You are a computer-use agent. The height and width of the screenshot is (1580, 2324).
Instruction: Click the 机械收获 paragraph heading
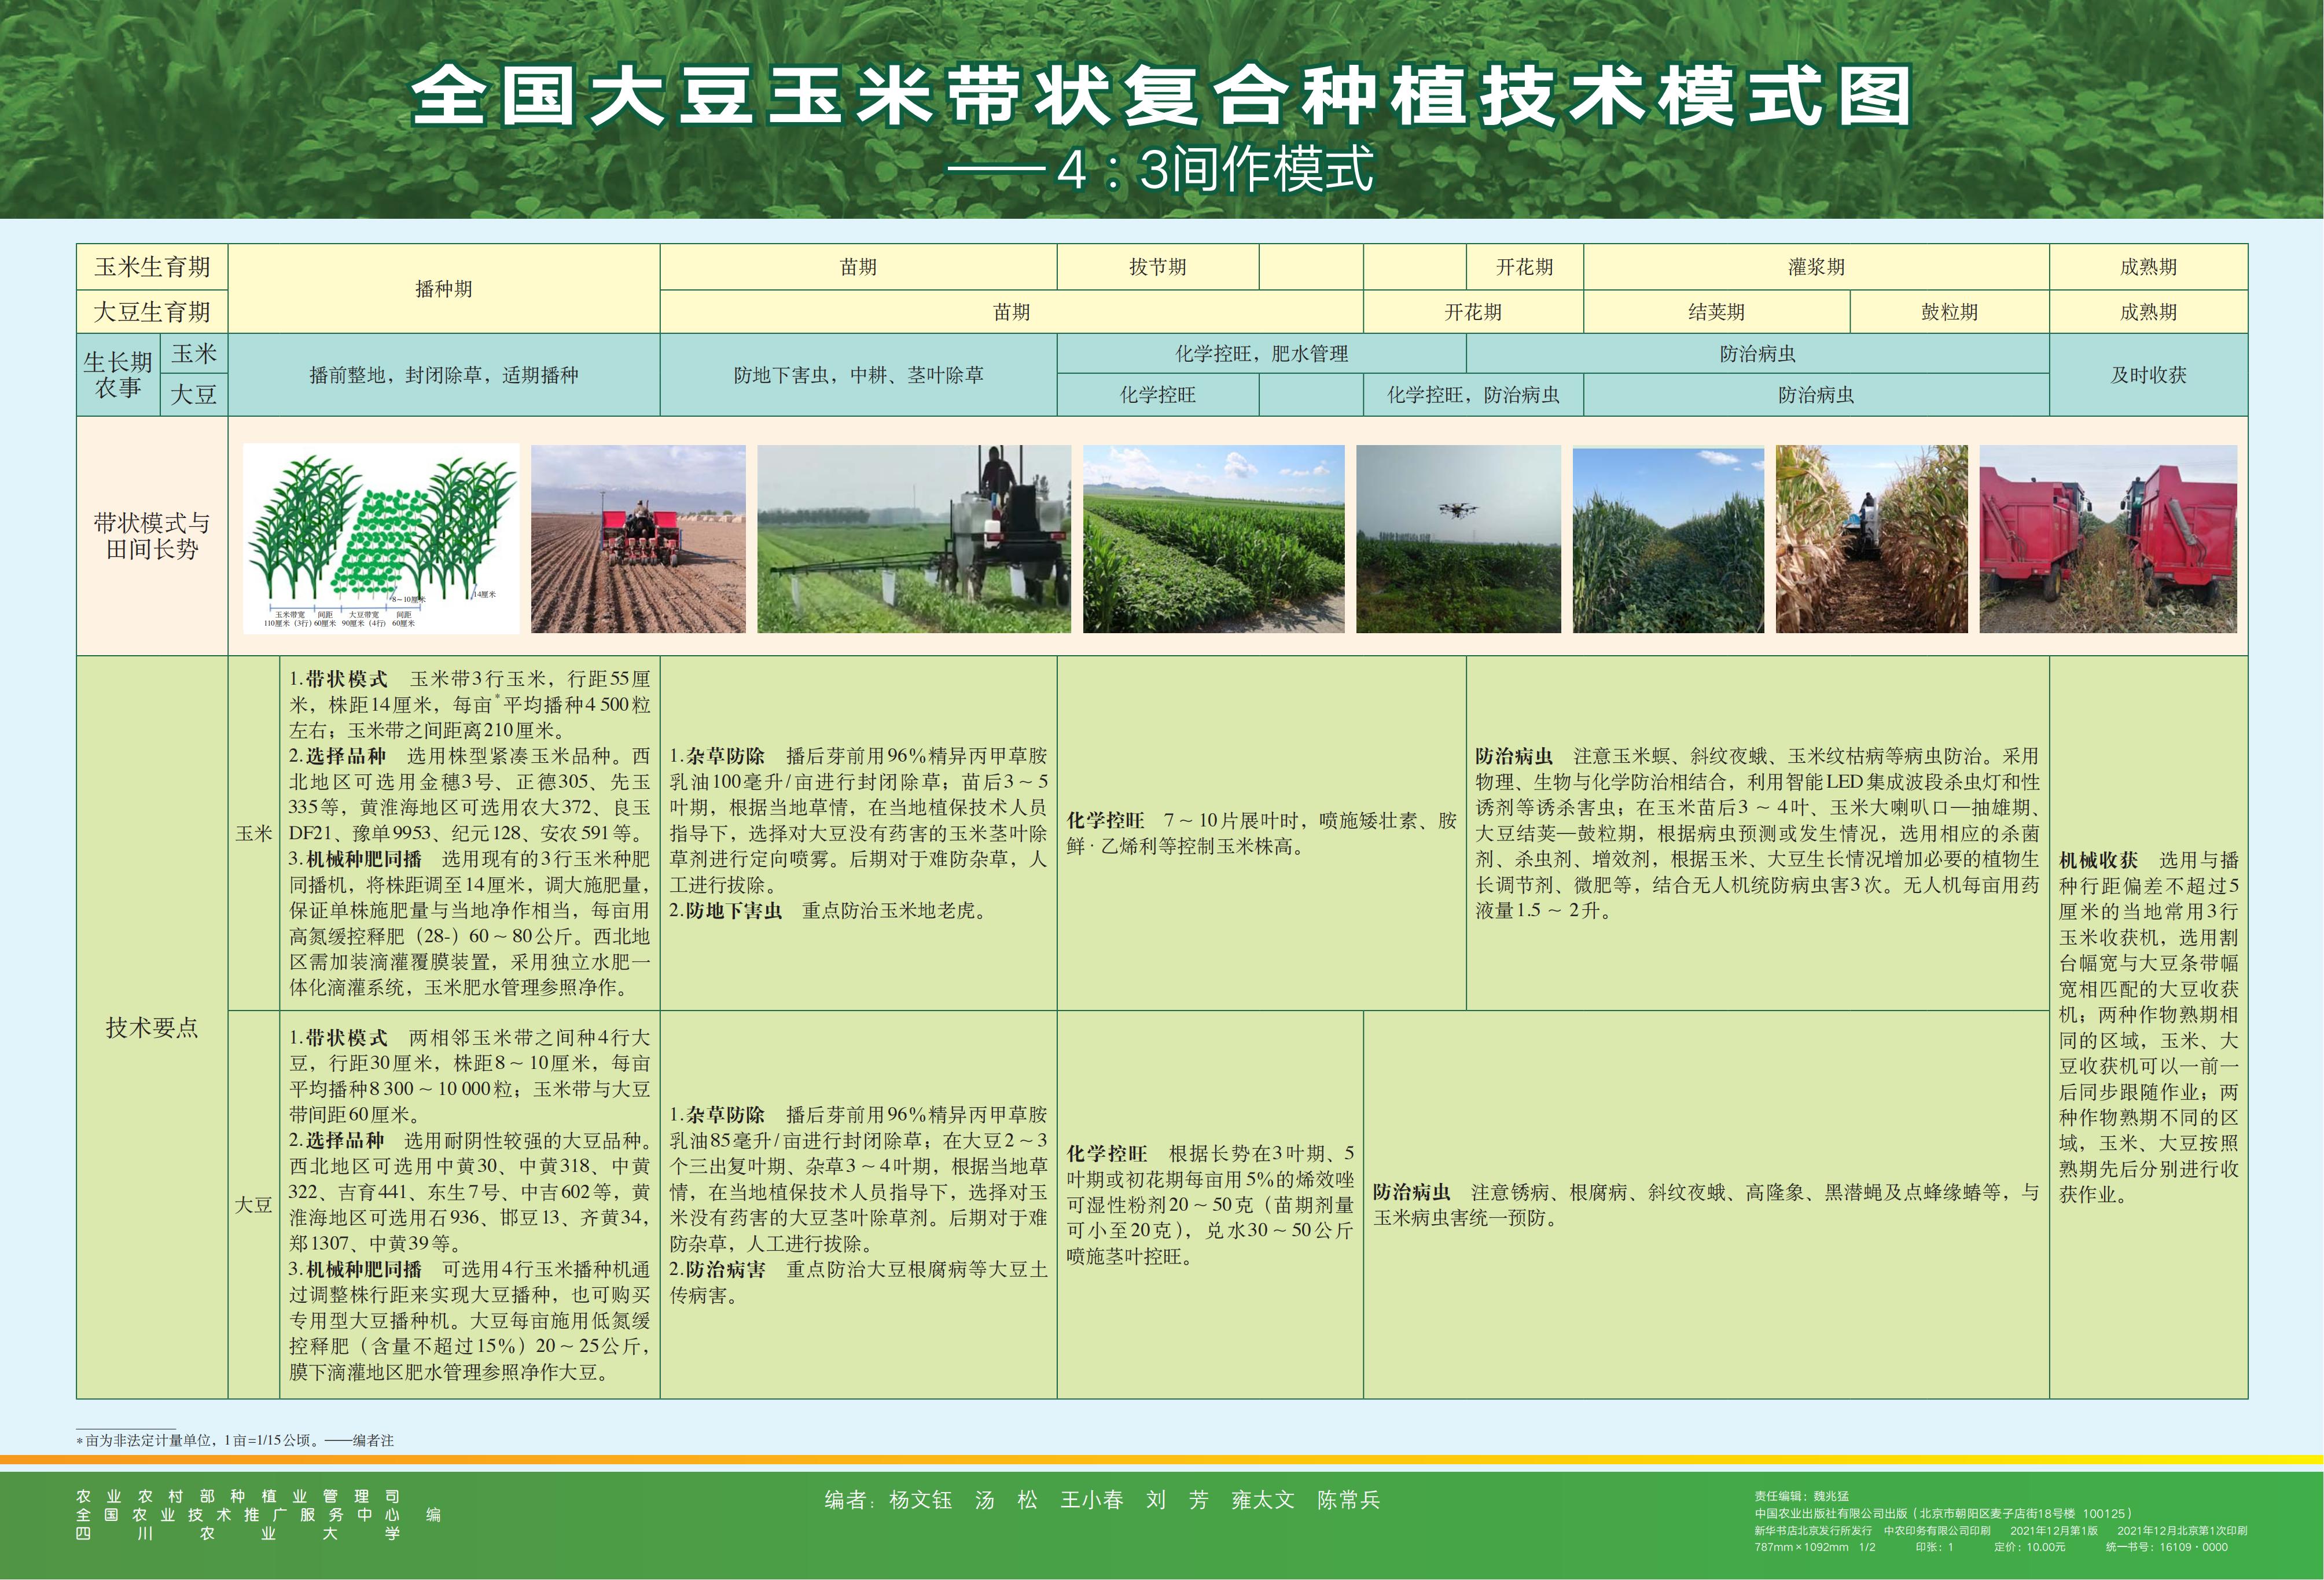(x=2098, y=860)
